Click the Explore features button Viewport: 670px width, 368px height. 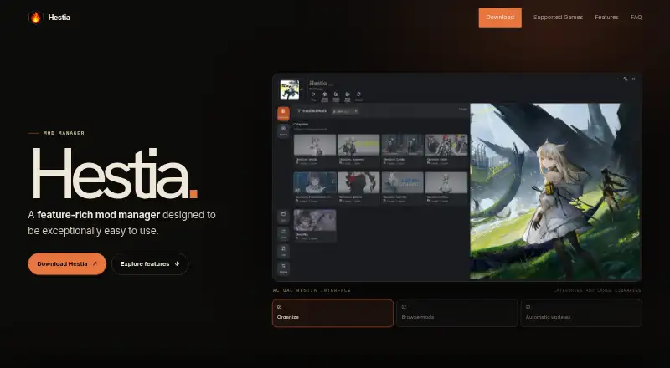click(150, 263)
